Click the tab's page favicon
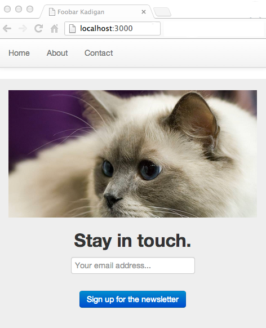 pyautogui.click(x=52, y=12)
